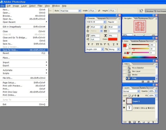This screenshot has height=130, width=166.
Task: Open the Style dropdown showing Fixed Size
Action: 79,11
